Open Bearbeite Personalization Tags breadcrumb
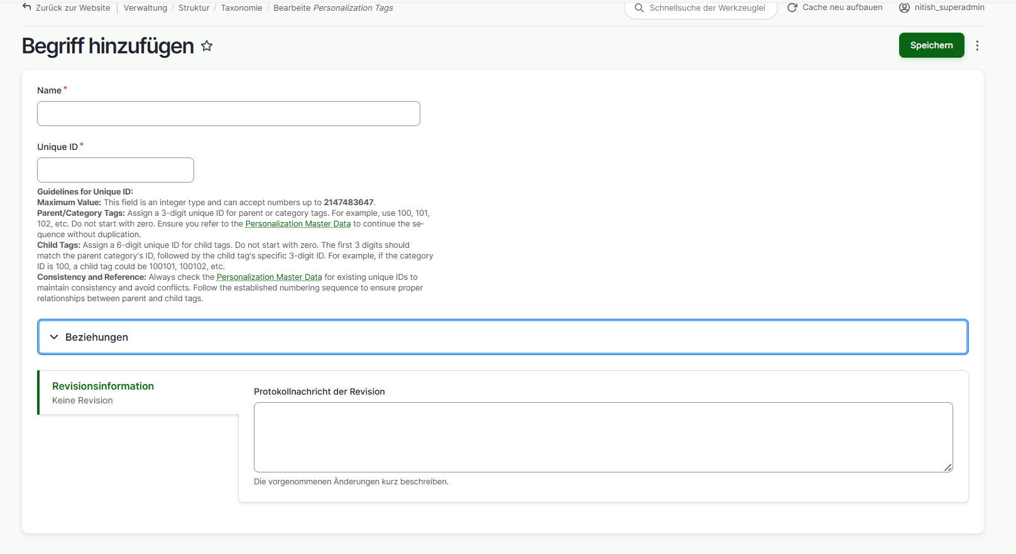This screenshot has width=1016, height=554. tap(333, 8)
